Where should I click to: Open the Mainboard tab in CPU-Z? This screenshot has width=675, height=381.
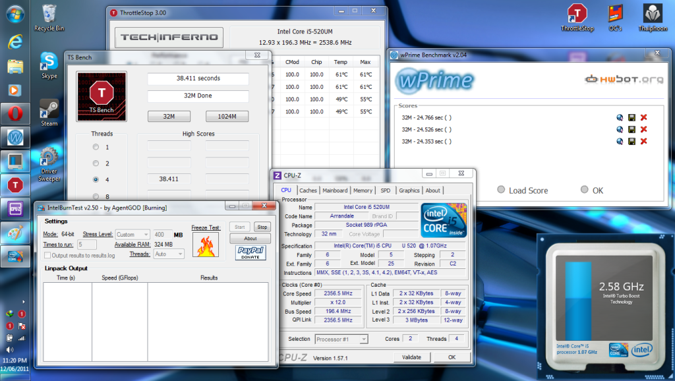point(335,190)
